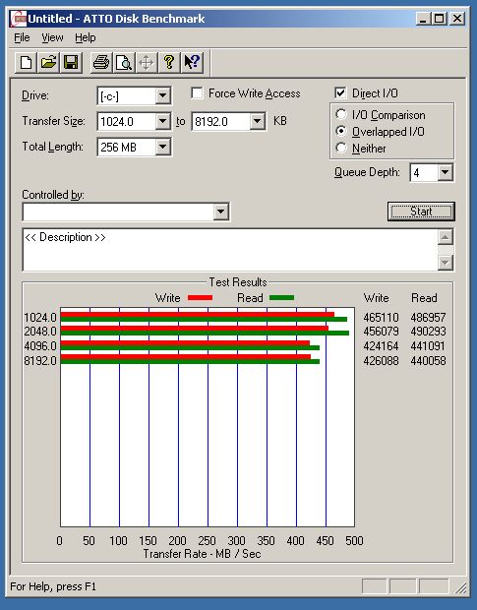Click the 4096.0 row label in results
477x610 pixels.
click(40, 346)
